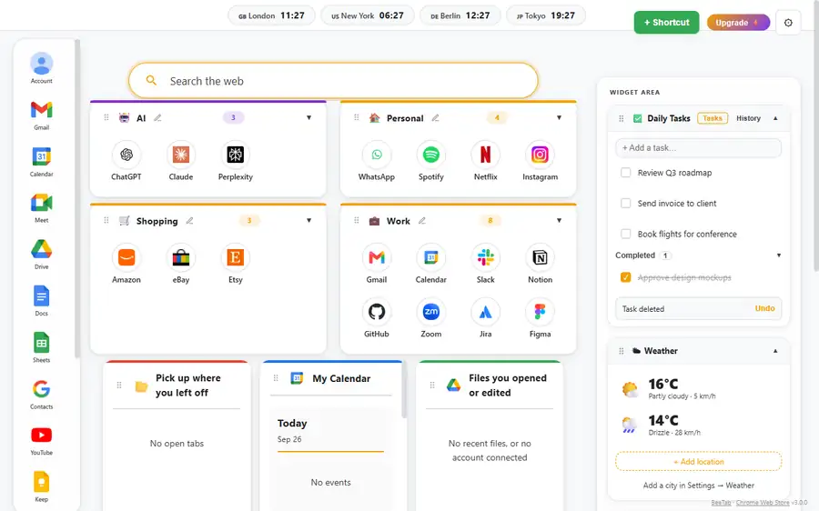The width and height of the screenshot is (819, 511).
Task: Launch the Jira shortcut
Action: point(485,318)
